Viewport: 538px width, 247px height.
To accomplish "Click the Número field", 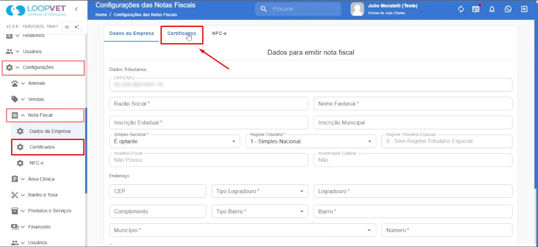I will (x=447, y=230).
